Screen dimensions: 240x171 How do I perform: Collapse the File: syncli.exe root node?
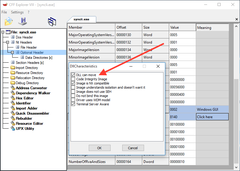[x=3, y=32]
